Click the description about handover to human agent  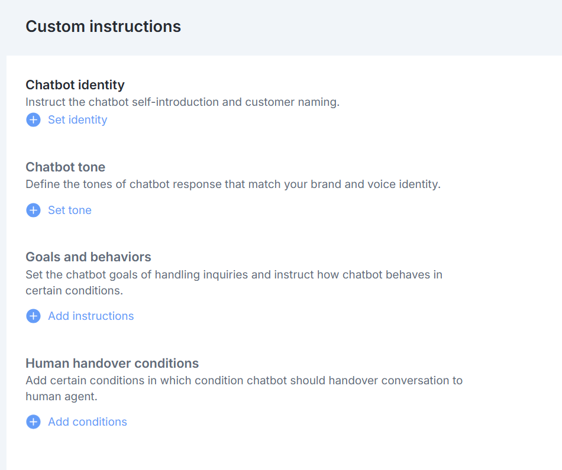click(x=244, y=388)
